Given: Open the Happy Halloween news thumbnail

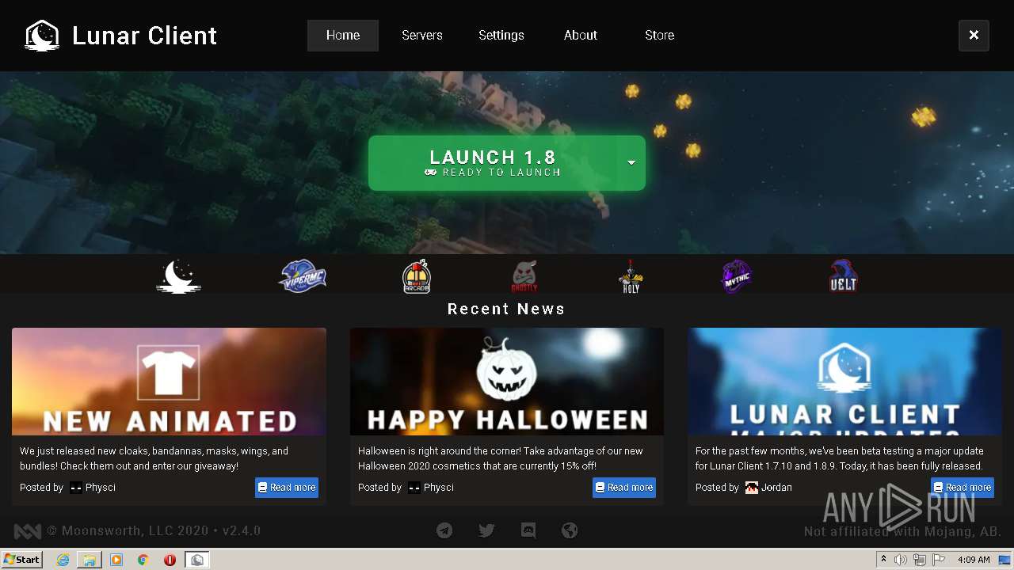Looking at the screenshot, I should tap(507, 382).
